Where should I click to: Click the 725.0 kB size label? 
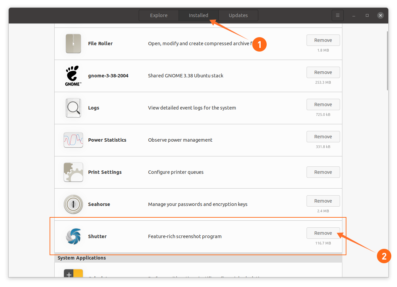pos(323,115)
